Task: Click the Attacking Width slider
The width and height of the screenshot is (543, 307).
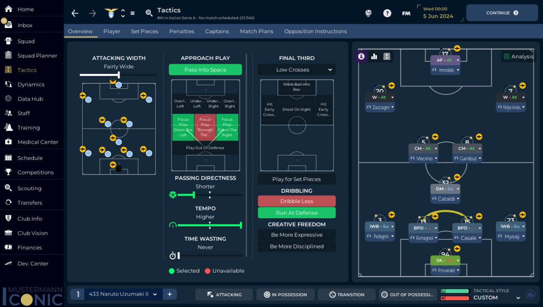Action: (118, 75)
